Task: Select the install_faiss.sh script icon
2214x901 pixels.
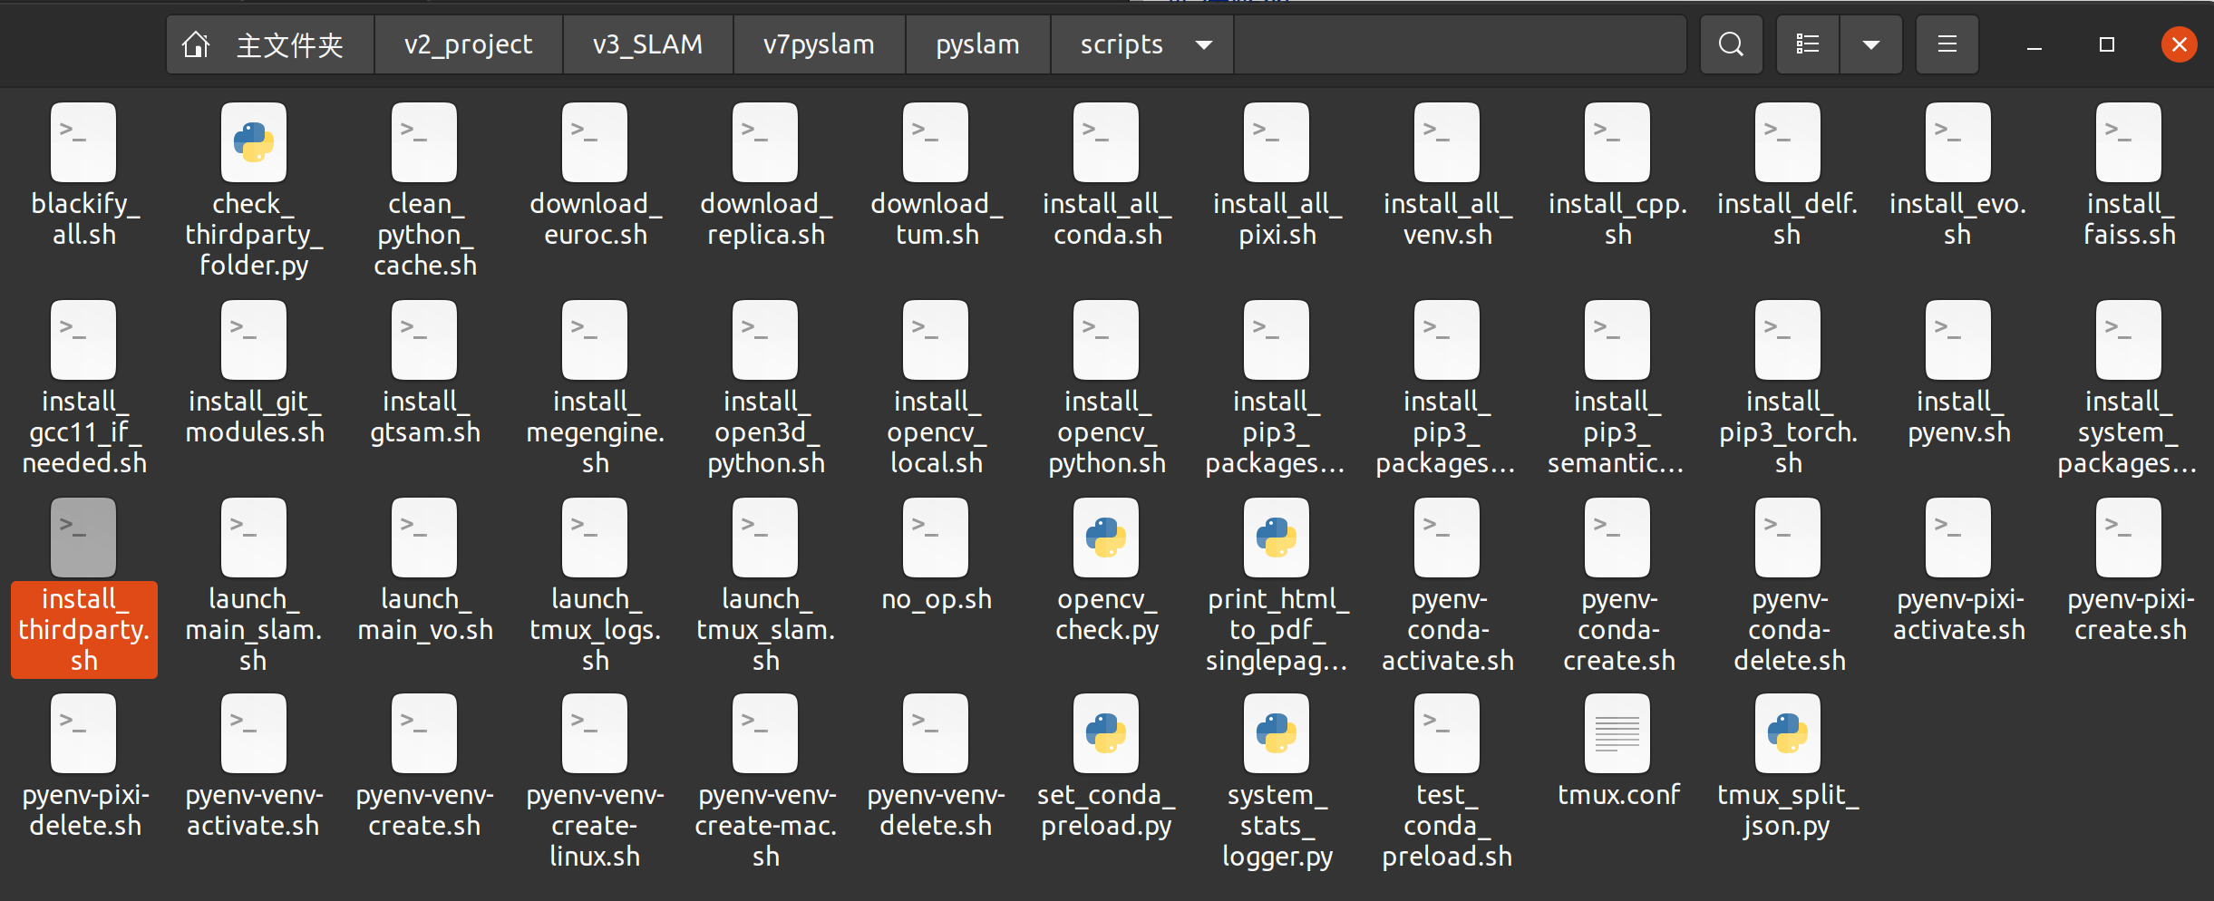Action: 2129,142
